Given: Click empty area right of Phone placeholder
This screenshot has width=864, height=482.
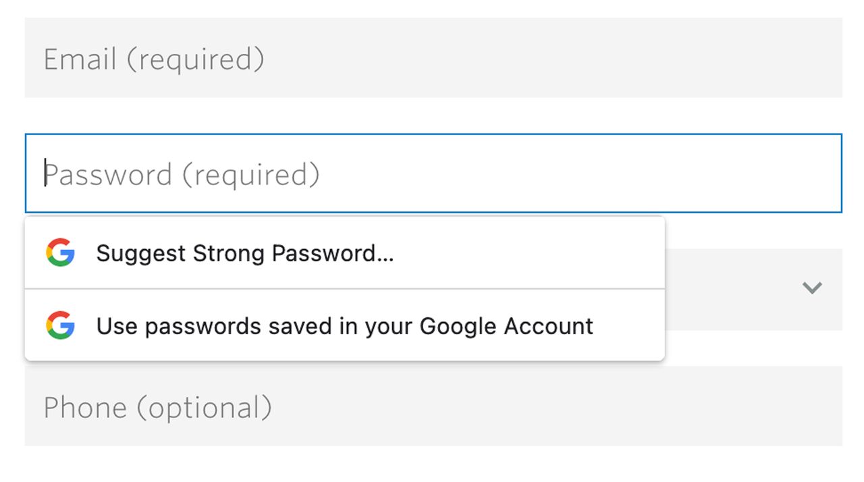Looking at the screenshot, I should point(558,406).
